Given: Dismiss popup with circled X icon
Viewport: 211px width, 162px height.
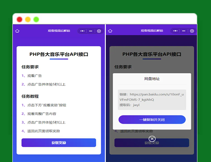Looking at the screenshot, I should (152, 139).
